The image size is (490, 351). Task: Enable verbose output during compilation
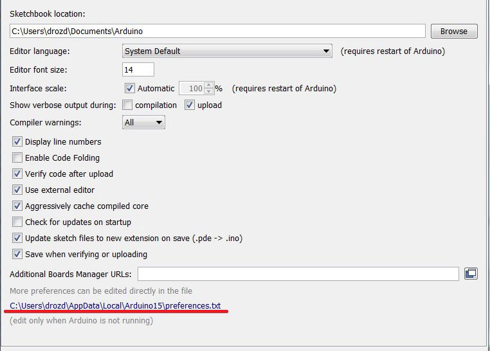pyautogui.click(x=127, y=105)
